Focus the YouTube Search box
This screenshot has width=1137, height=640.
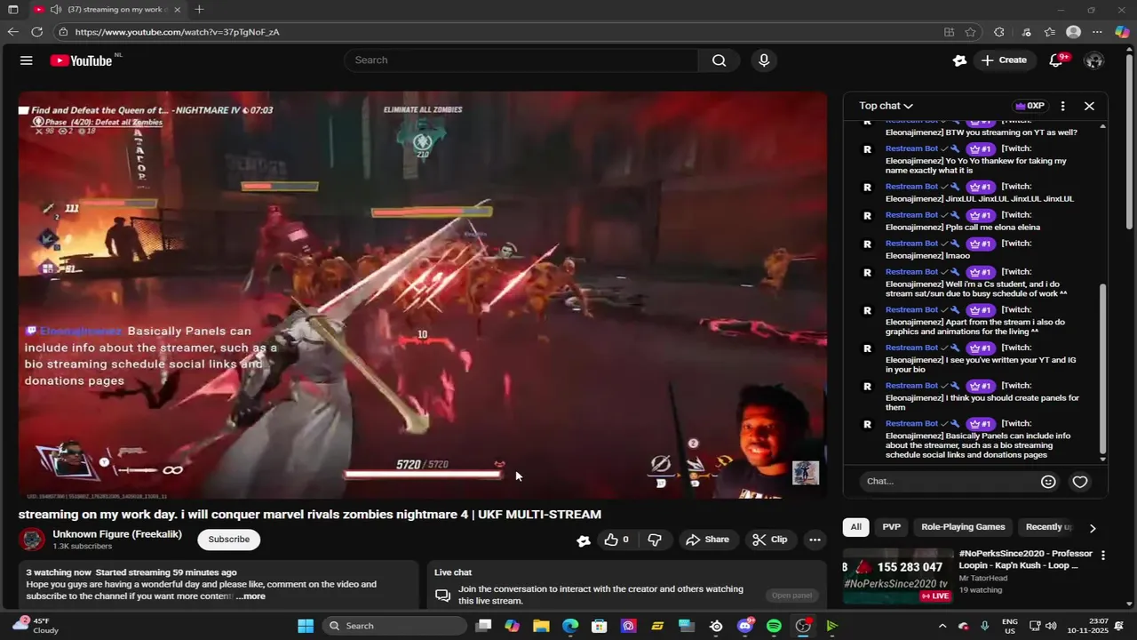click(x=521, y=60)
